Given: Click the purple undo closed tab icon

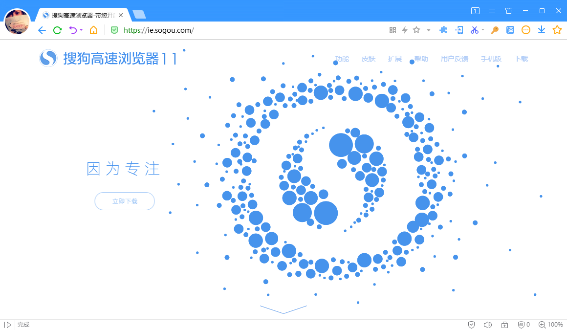Looking at the screenshot, I should click(73, 30).
